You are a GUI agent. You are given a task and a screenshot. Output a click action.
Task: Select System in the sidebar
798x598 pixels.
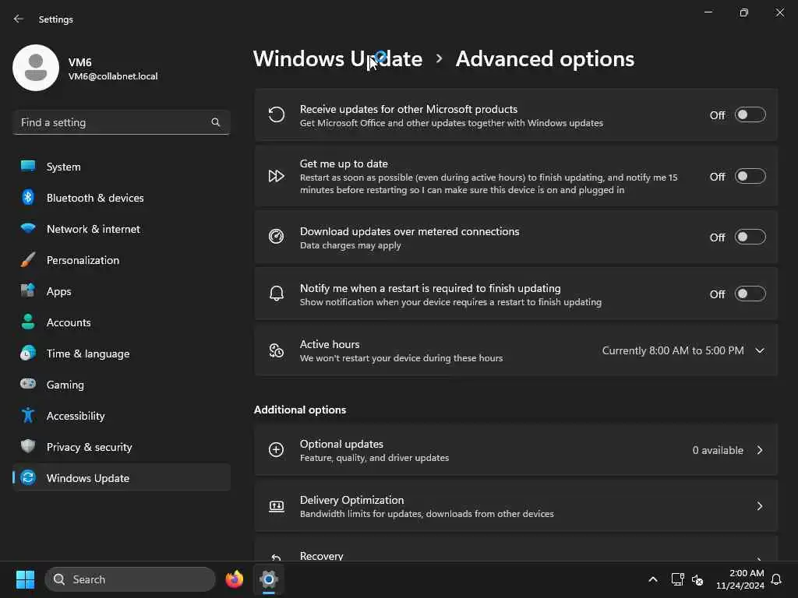tap(121, 167)
